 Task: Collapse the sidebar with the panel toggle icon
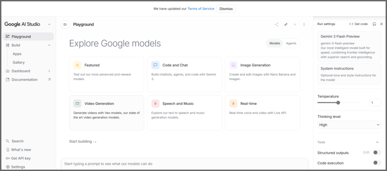[65, 25]
